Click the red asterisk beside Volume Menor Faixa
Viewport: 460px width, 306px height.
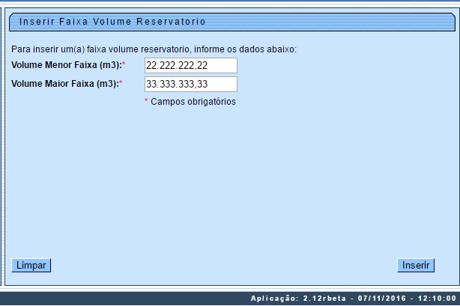coord(123,65)
